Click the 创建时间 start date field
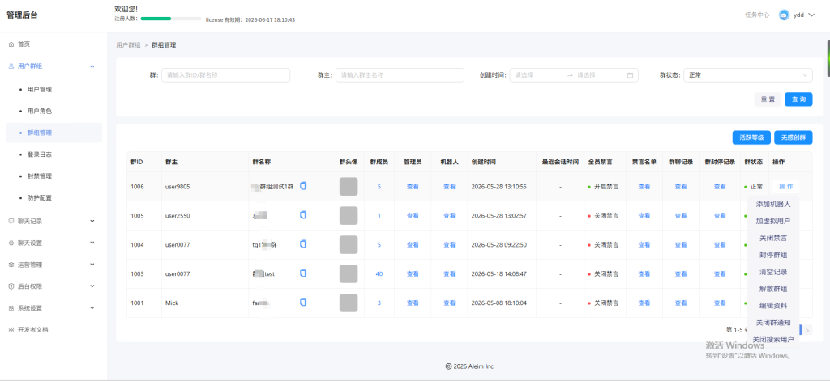This screenshot has height=381, width=830. (538, 75)
